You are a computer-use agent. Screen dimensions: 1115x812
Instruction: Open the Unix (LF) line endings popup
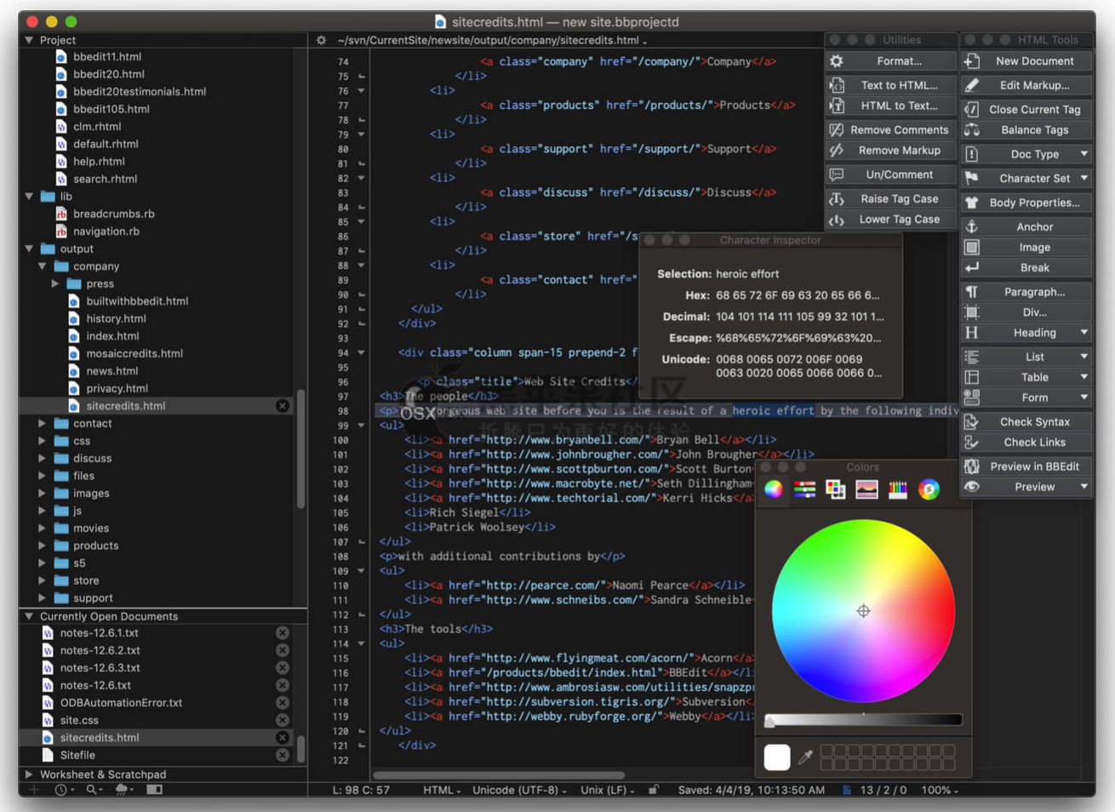[607, 790]
